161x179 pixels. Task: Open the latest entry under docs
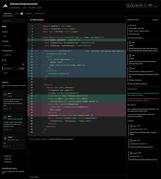(x=5, y=36)
